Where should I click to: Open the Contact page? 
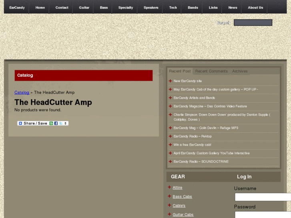coord(62,8)
